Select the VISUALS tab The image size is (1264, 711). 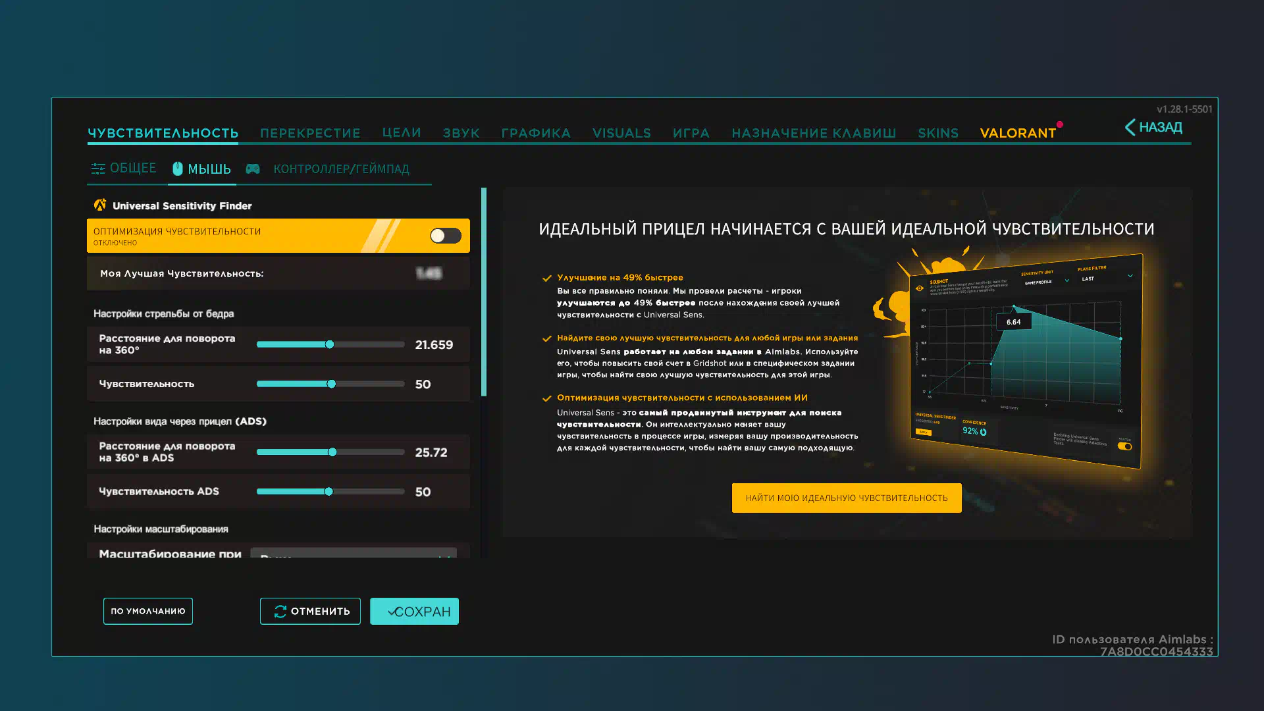(621, 133)
